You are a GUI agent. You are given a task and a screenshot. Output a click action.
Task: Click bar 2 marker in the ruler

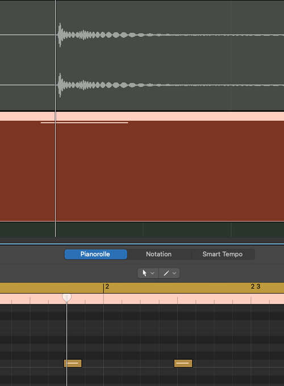107,287
